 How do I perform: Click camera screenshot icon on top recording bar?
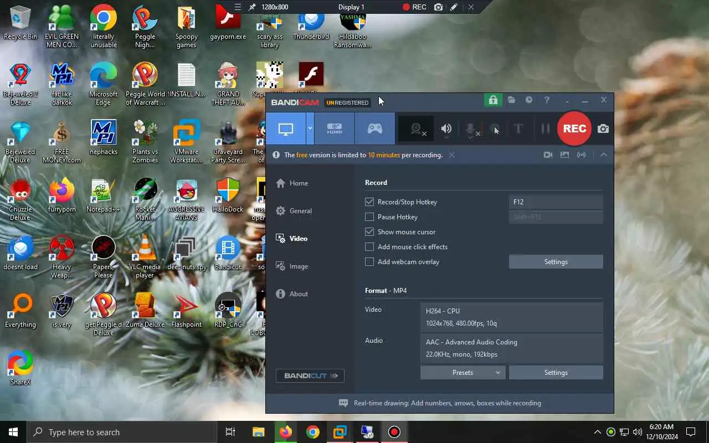(438, 7)
